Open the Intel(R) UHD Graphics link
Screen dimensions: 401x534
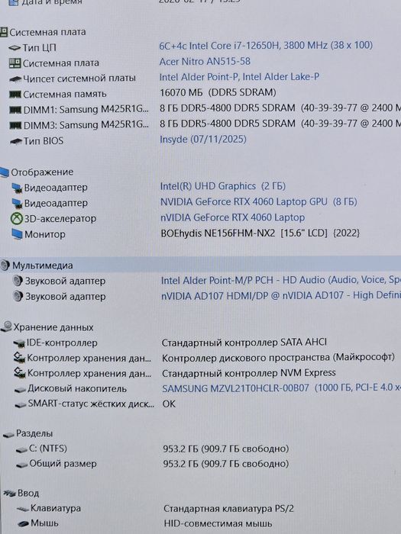pos(223,186)
